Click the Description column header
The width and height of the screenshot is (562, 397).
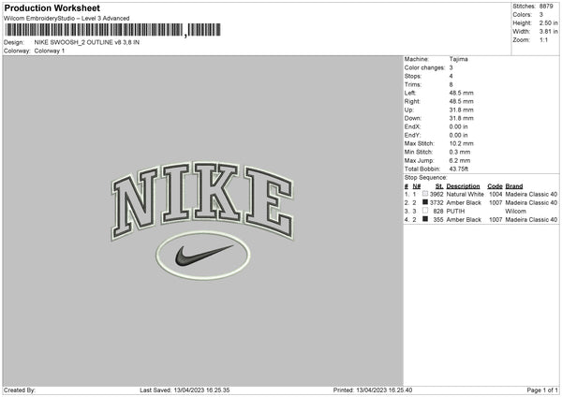[x=463, y=186]
